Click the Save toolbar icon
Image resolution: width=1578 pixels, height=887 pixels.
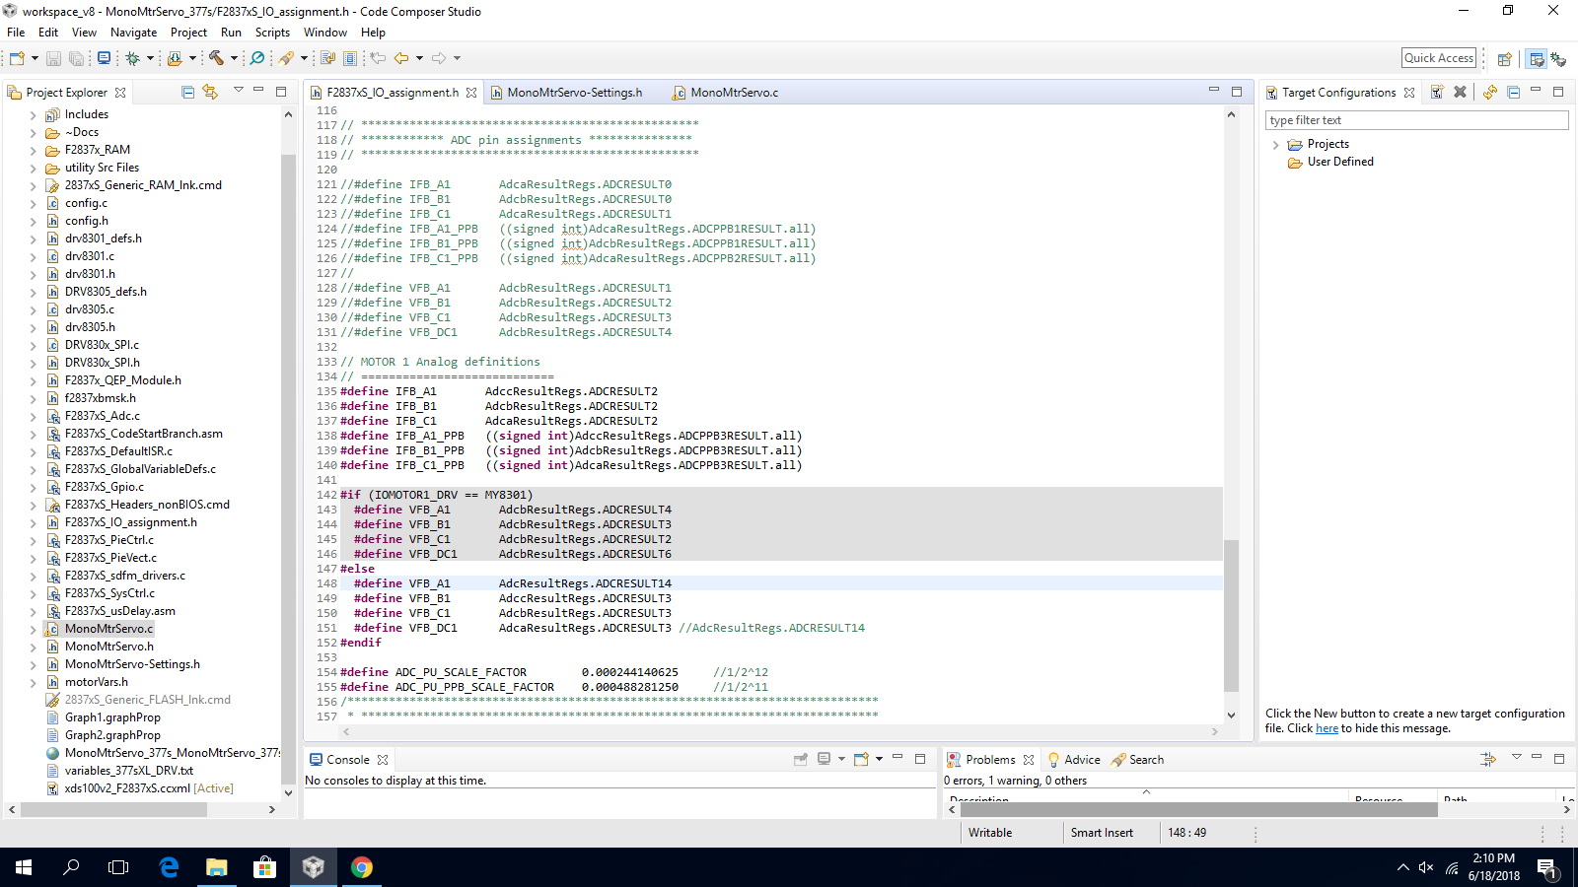click(x=54, y=58)
